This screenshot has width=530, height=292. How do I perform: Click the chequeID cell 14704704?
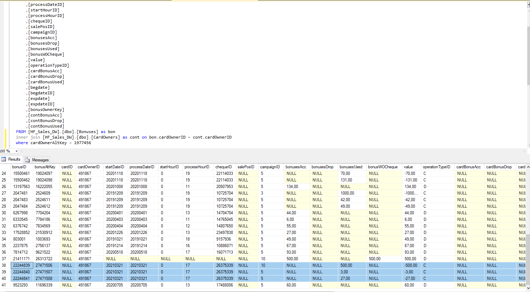(x=224, y=213)
